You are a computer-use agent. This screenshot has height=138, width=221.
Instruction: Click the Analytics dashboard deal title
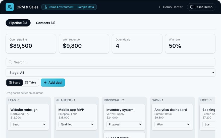coord(171,110)
